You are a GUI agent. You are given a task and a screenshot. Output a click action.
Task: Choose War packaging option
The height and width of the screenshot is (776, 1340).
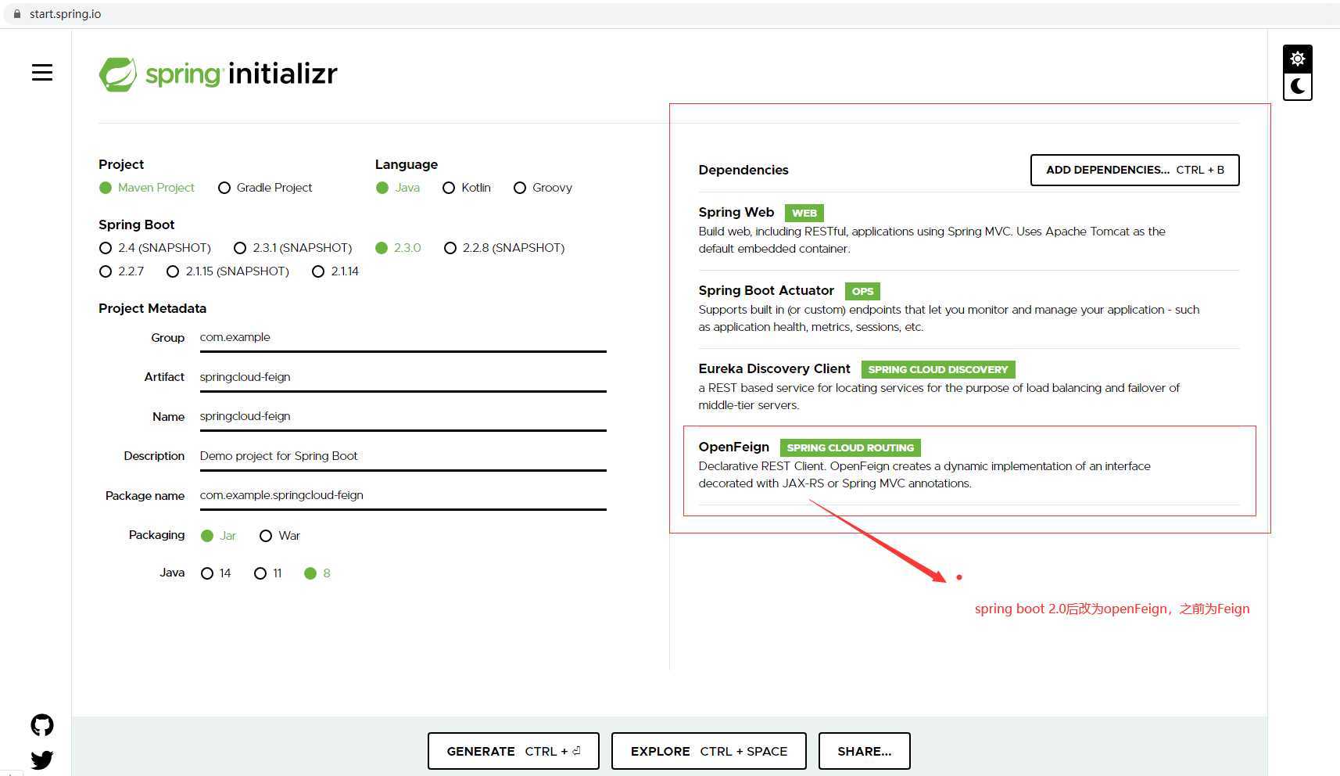(x=280, y=536)
